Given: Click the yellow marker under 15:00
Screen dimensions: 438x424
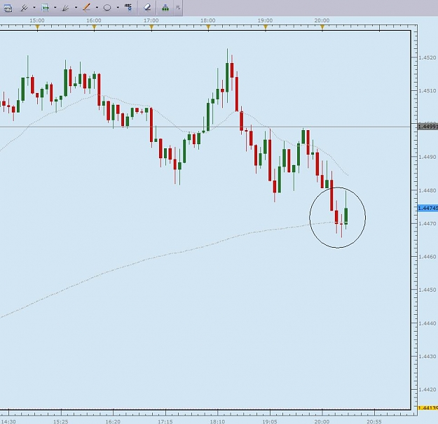Looking at the screenshot, I should (37, 27).
